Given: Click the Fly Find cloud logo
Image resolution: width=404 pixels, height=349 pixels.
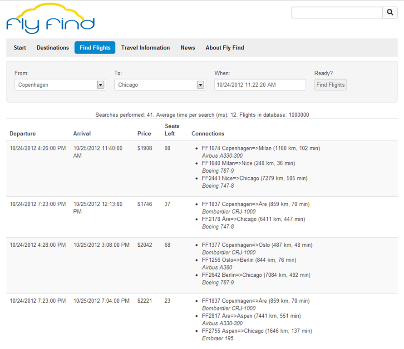Looking at the screenshot, I should tap(50, 19).
